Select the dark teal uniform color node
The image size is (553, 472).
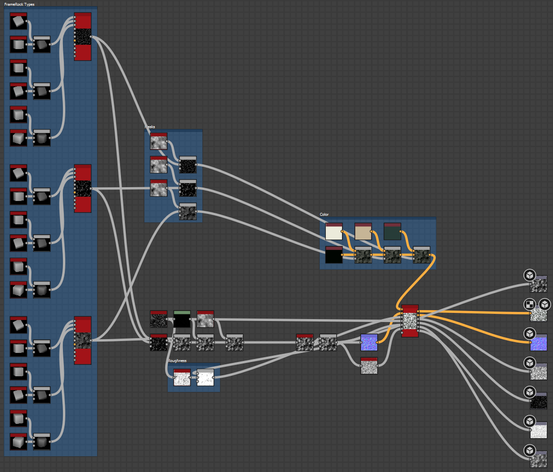[392, 231]
